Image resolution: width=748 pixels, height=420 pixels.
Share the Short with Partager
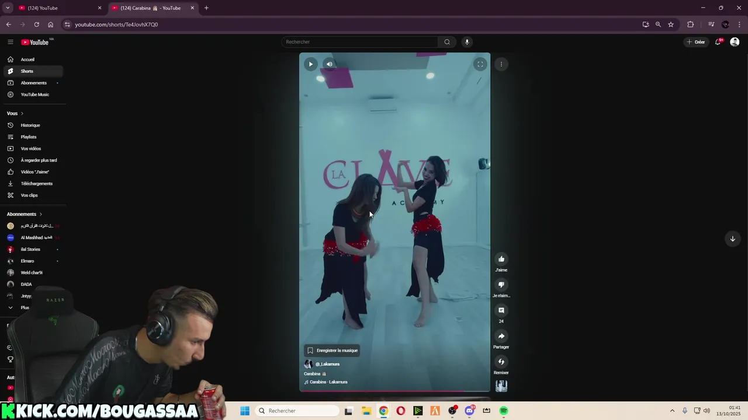coord(501,336)
